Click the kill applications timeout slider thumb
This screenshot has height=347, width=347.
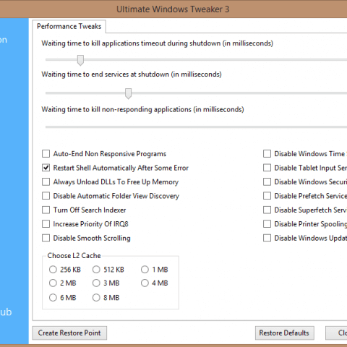point(80,60)
